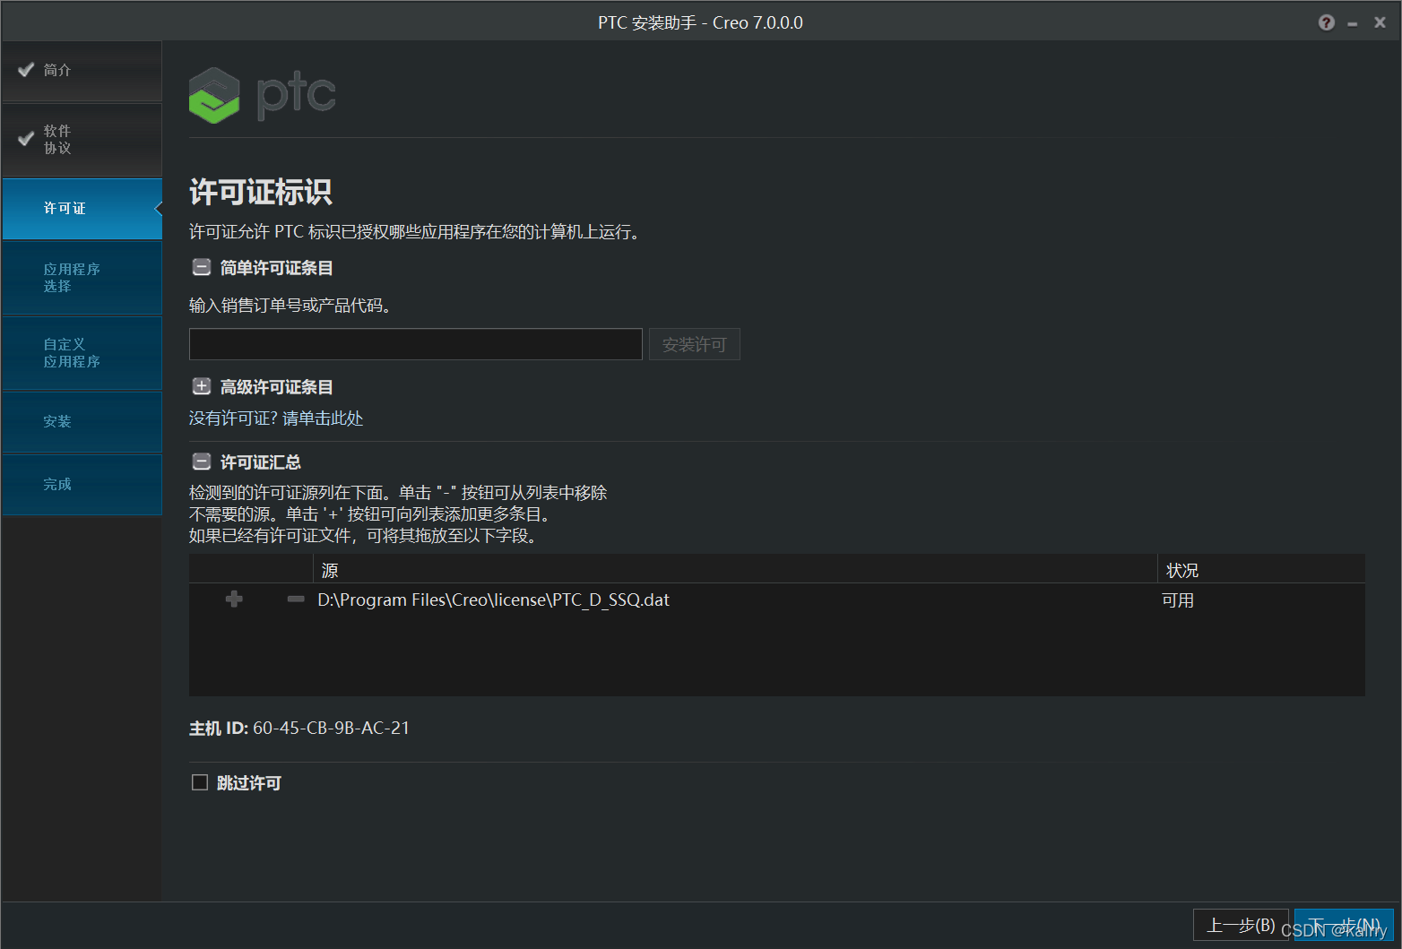1402x949 pixels.
Task: Click the PTC logo
Action: pos(263,95)
